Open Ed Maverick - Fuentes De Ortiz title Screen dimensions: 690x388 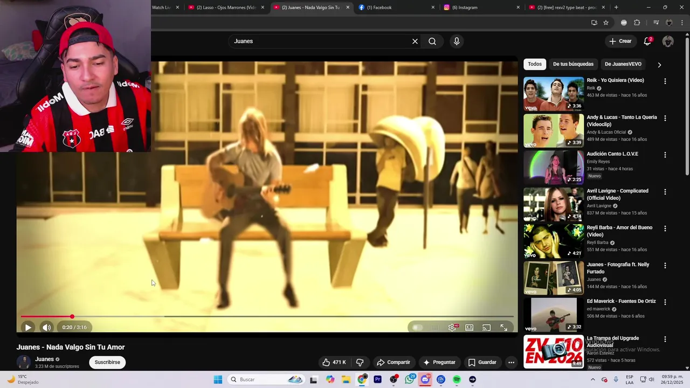(621, 301)
